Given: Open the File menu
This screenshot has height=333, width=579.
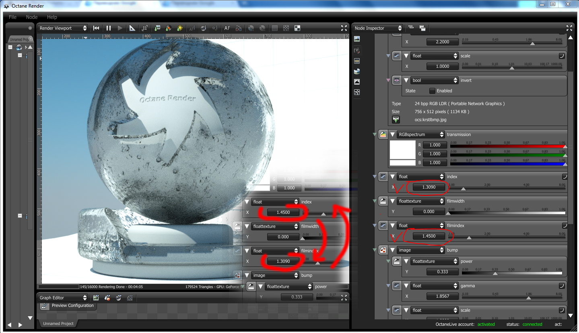Looking at the screenshot, I should (13, 17).
